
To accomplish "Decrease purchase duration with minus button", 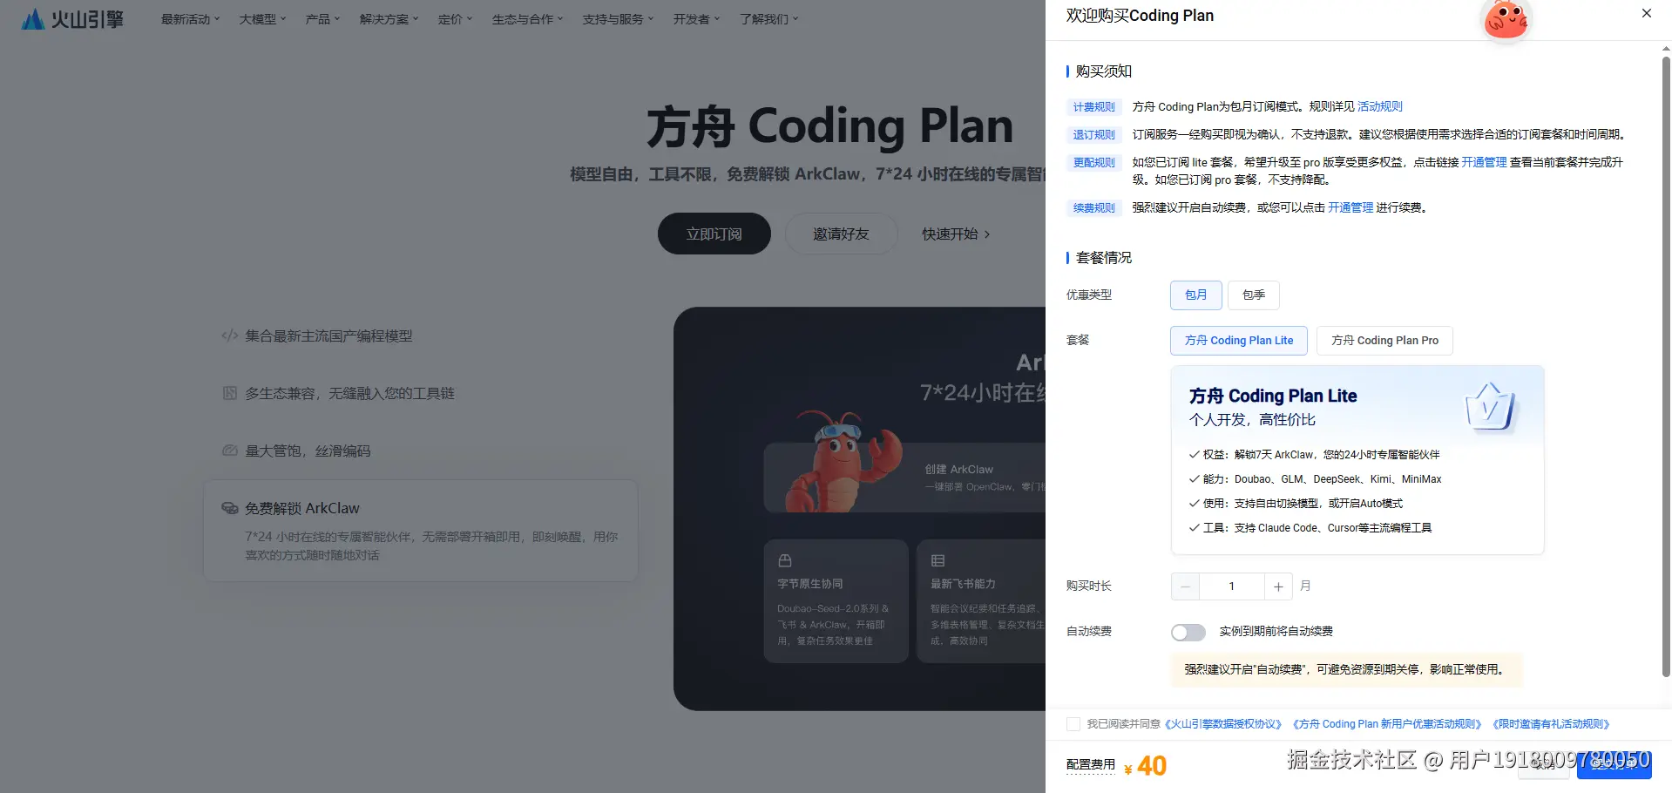I will (1185, 586).
